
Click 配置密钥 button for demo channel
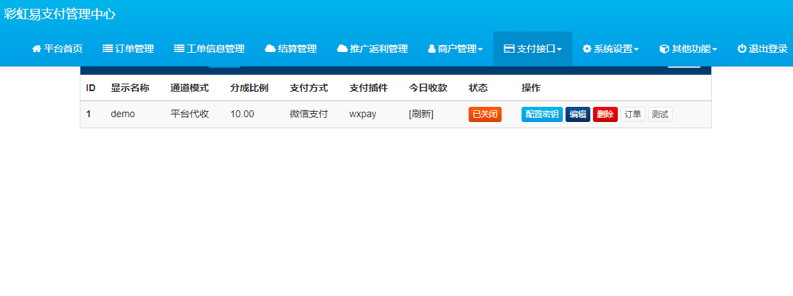pyautogui.click(x=541, y=114)
